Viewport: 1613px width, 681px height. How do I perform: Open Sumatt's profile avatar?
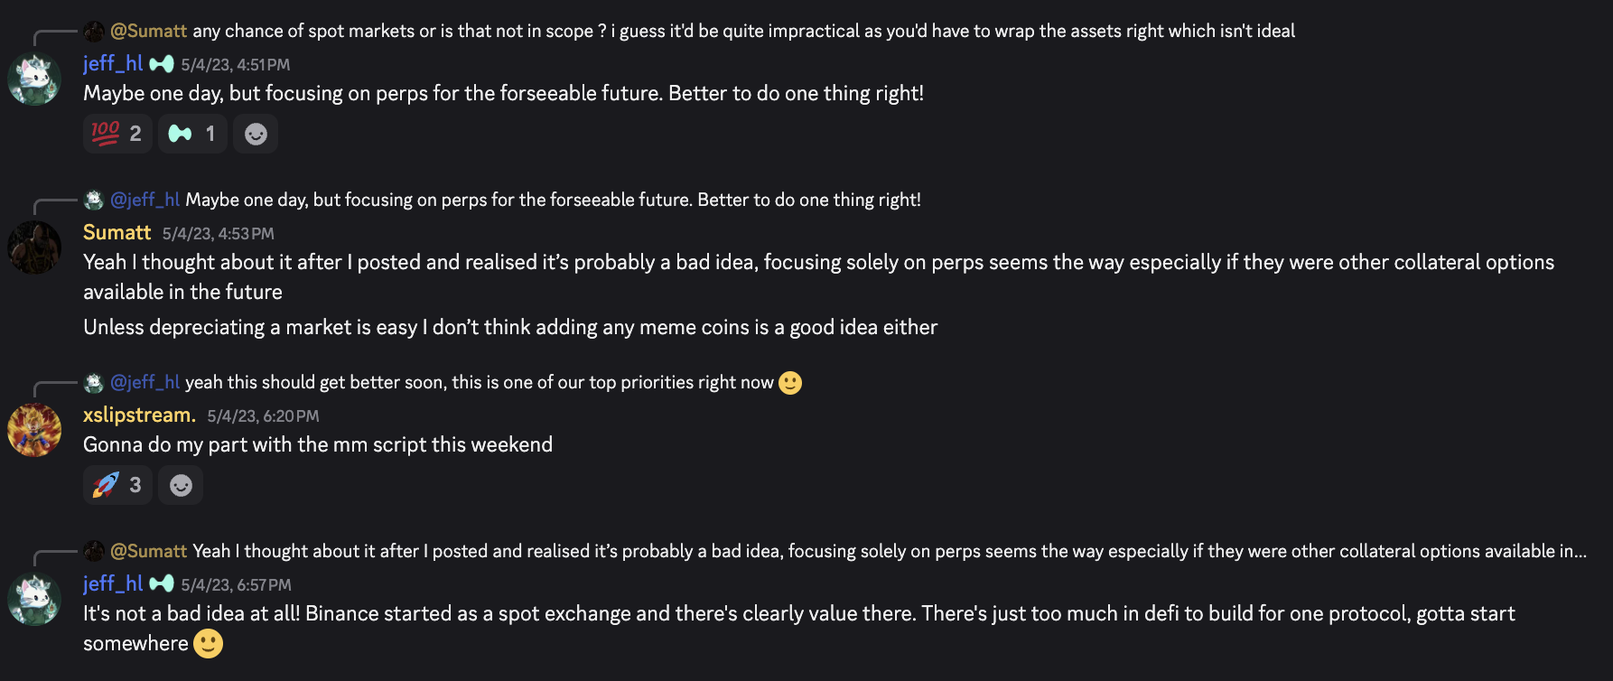pos(34,247)
